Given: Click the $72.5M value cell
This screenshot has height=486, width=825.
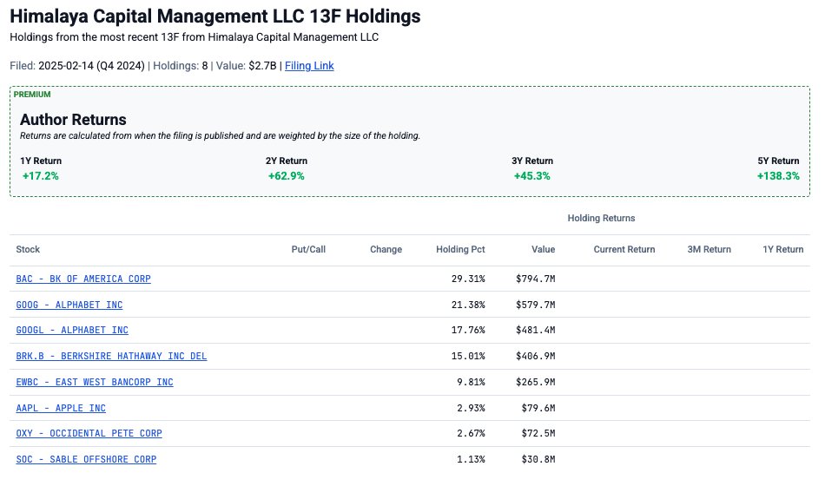Looking at the screenshot, I should point(538,433).
